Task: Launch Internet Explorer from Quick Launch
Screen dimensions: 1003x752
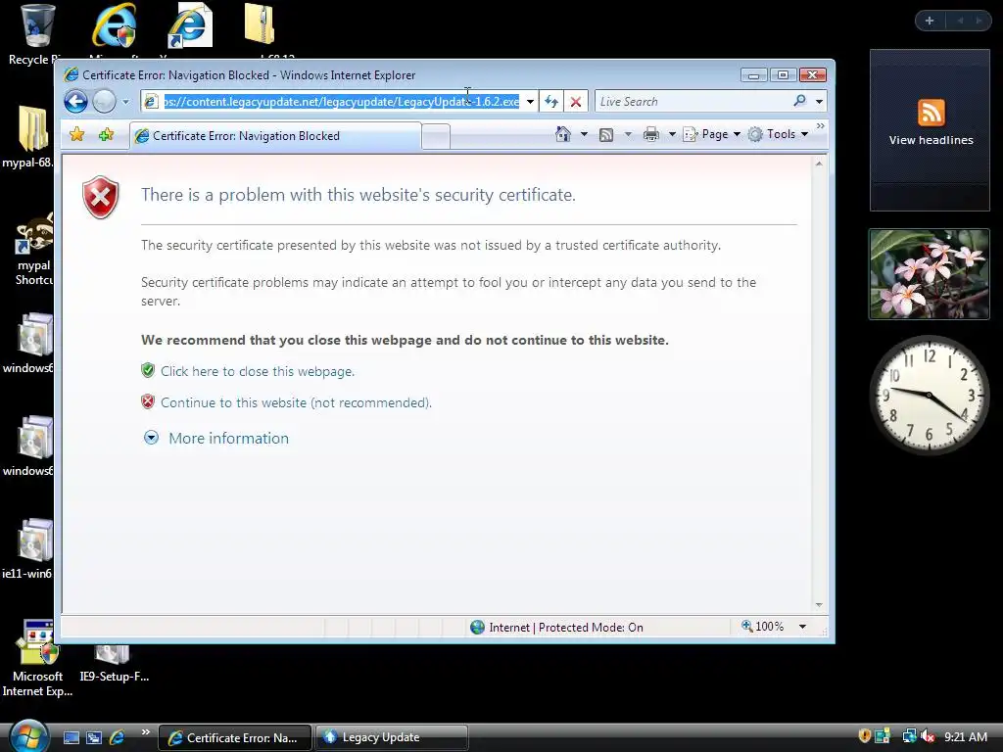Action: tap(118, 738)
